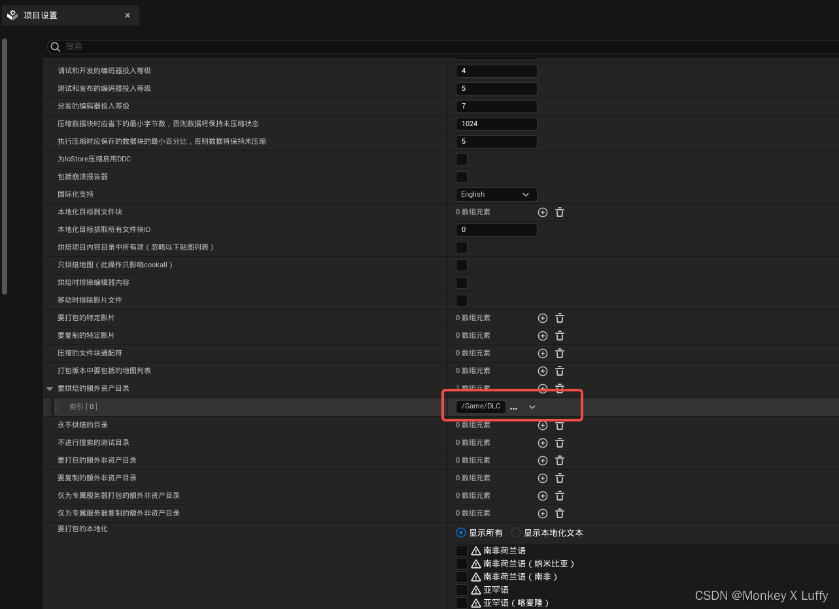Clear 要复制的特定影片 array with trash icon
This screenshot has height=609, width=839.
(x=560, y=336)
